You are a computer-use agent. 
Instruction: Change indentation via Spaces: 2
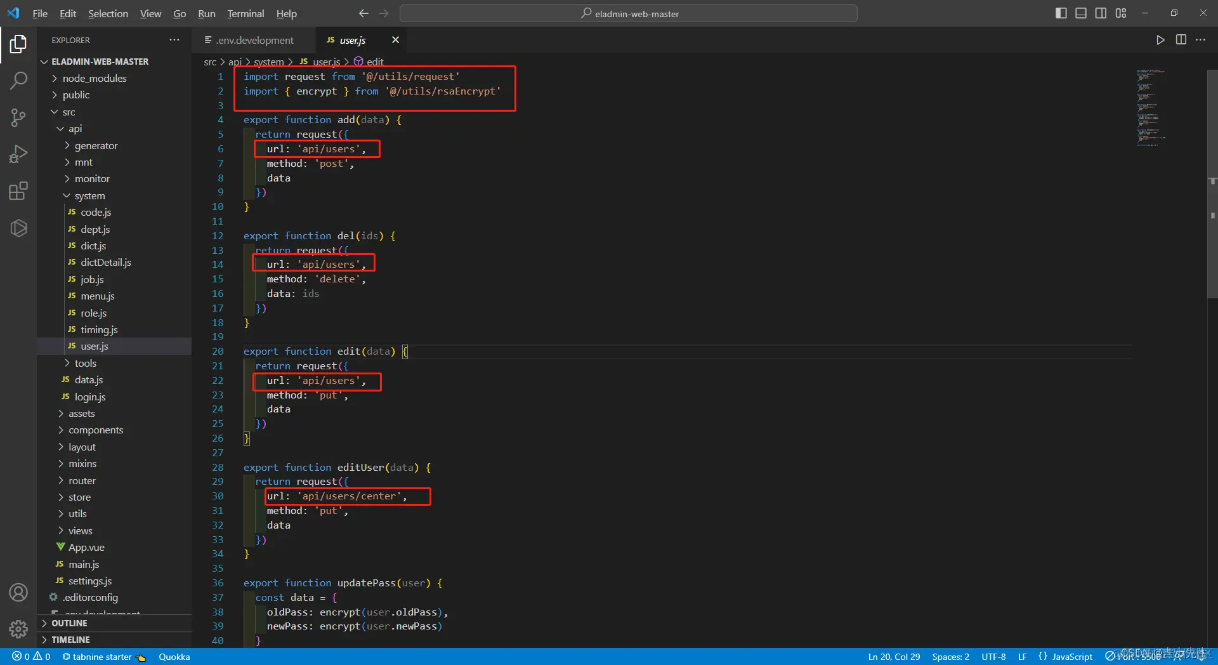coord(950,657)
